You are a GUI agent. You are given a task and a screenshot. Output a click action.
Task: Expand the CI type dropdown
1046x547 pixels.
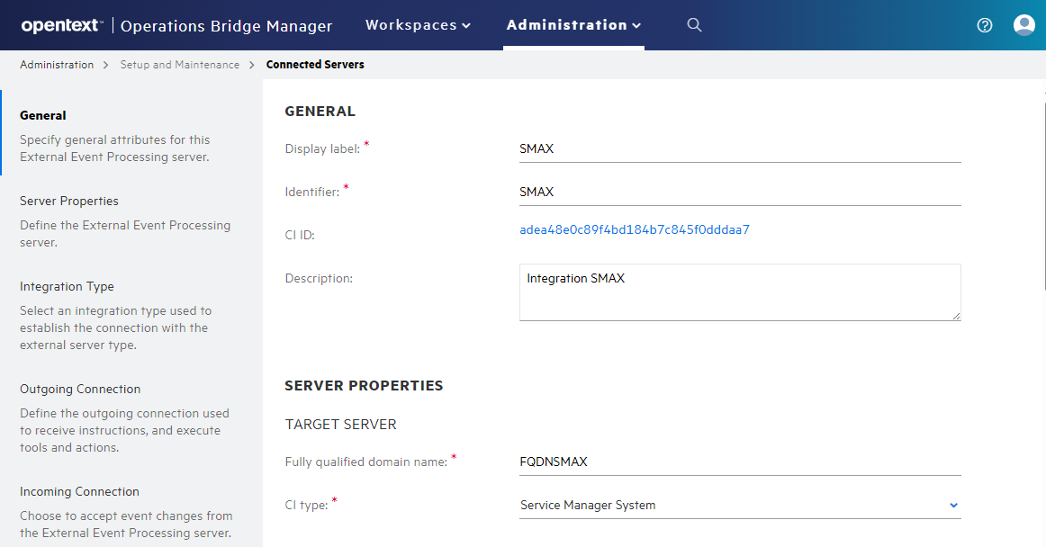[740, 506]
